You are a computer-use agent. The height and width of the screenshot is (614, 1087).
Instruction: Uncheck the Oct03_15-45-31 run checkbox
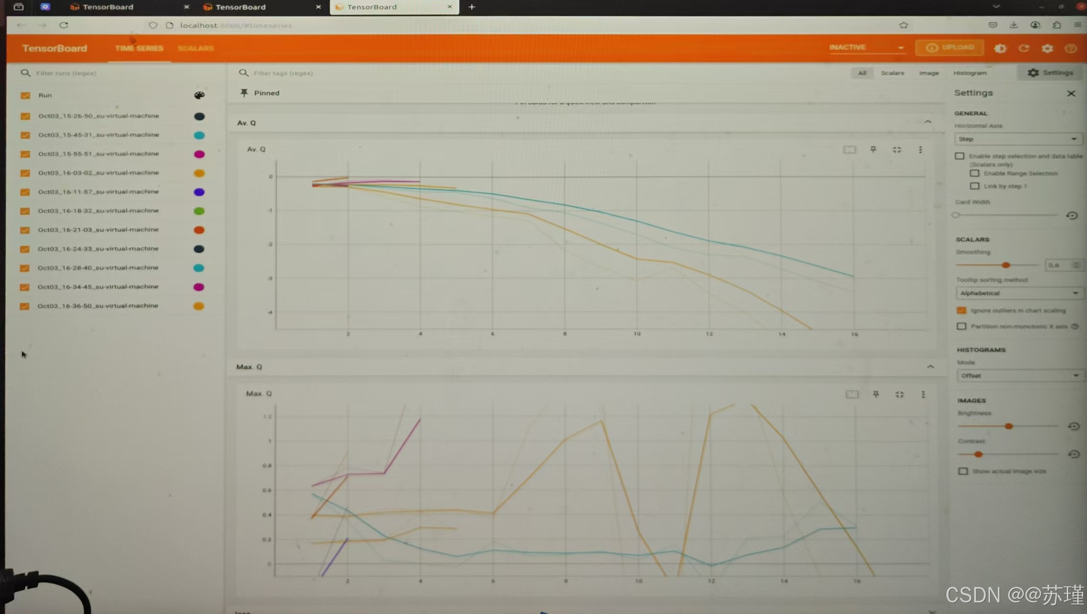(25, 135)
